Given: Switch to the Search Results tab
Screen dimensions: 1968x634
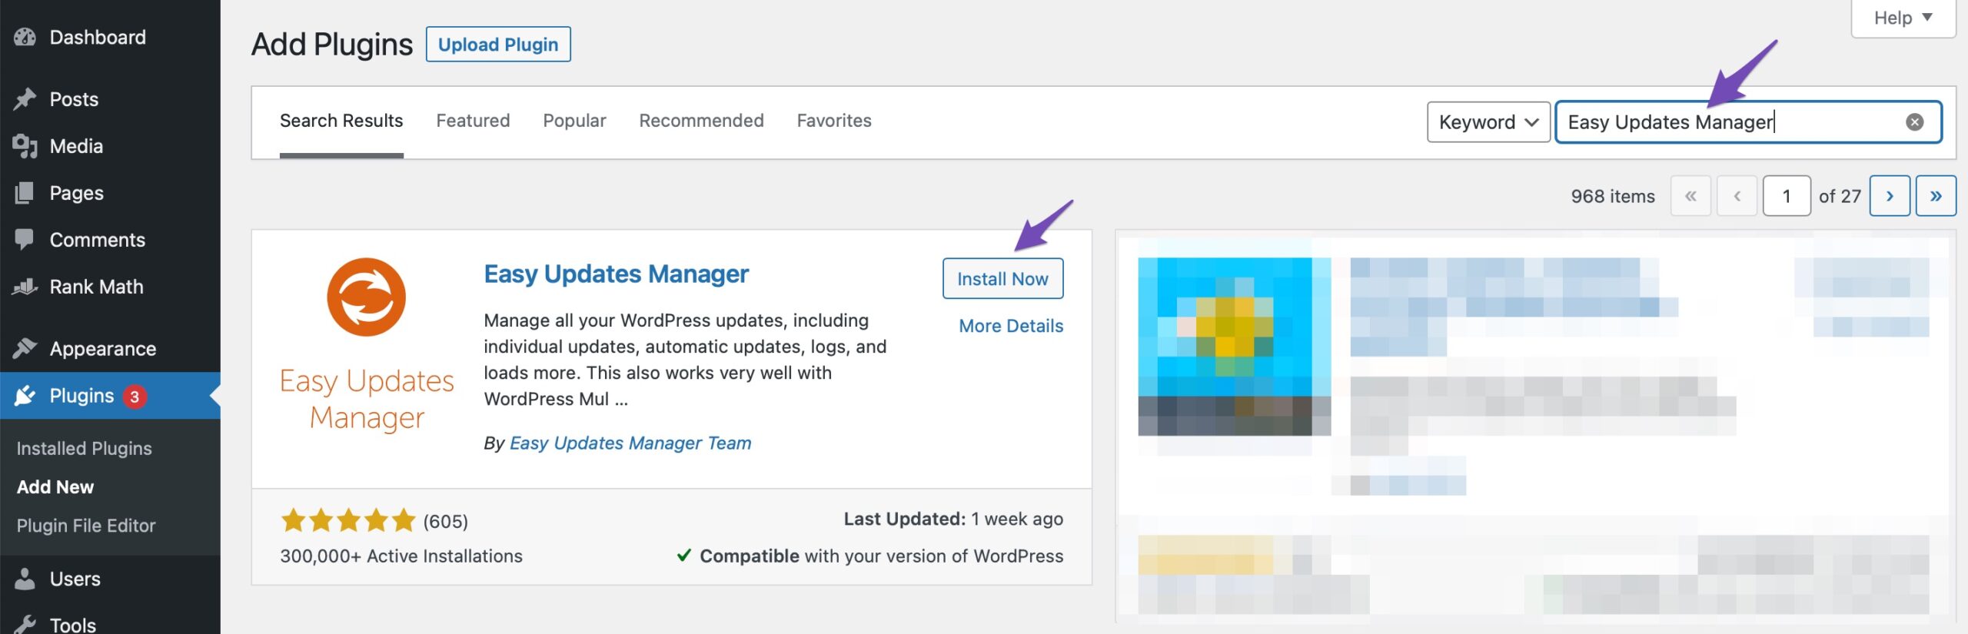Looking at the screenshot, I should (341, 121).
